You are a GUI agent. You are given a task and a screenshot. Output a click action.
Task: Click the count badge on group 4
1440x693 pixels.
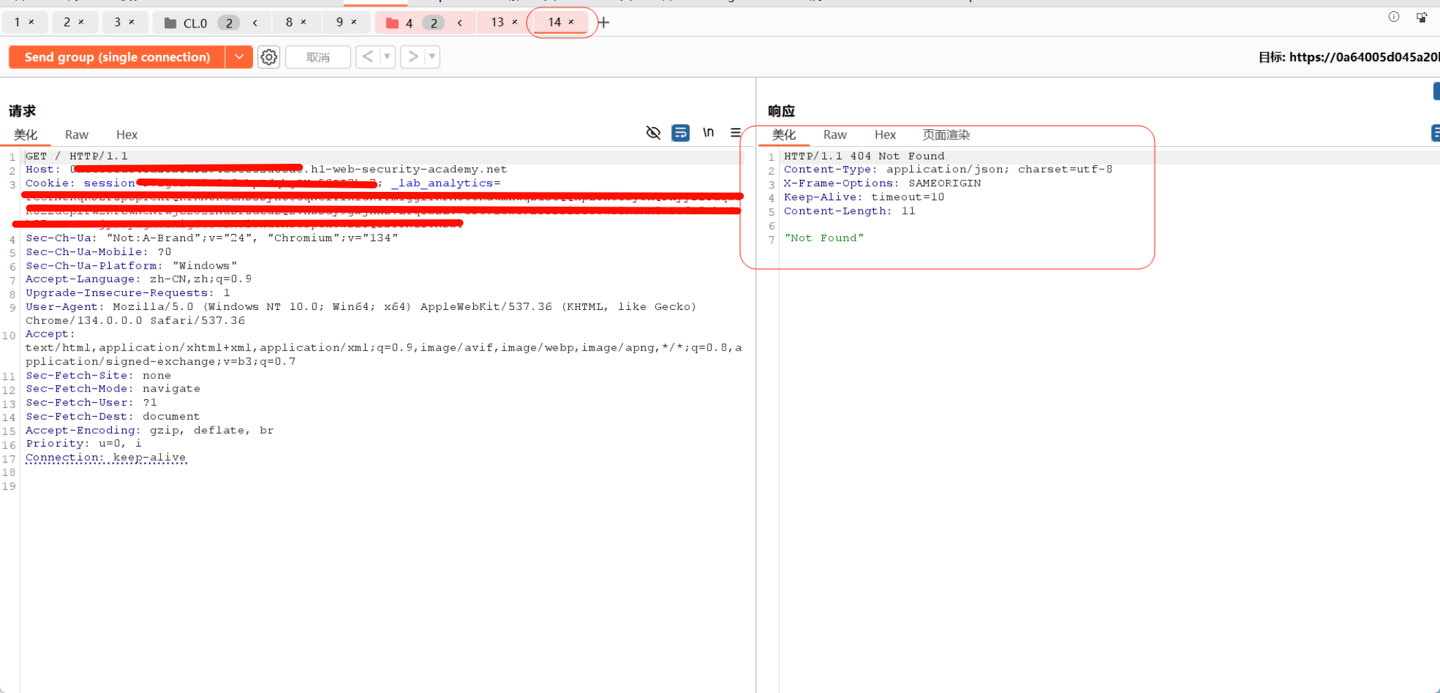click(434, 23)
